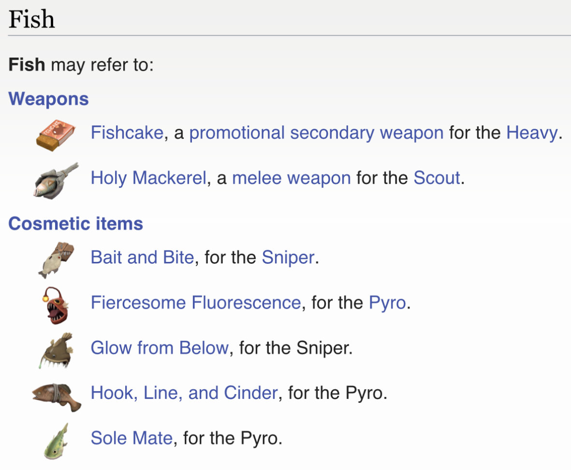Visit the Pyro class link
Screen dimensions: 571x470
(x=387, y=303)
